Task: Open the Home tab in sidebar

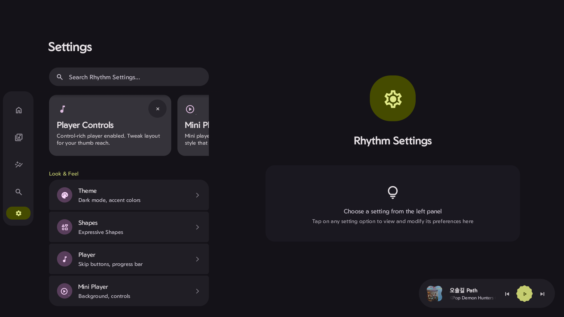Action: [19, 110]
